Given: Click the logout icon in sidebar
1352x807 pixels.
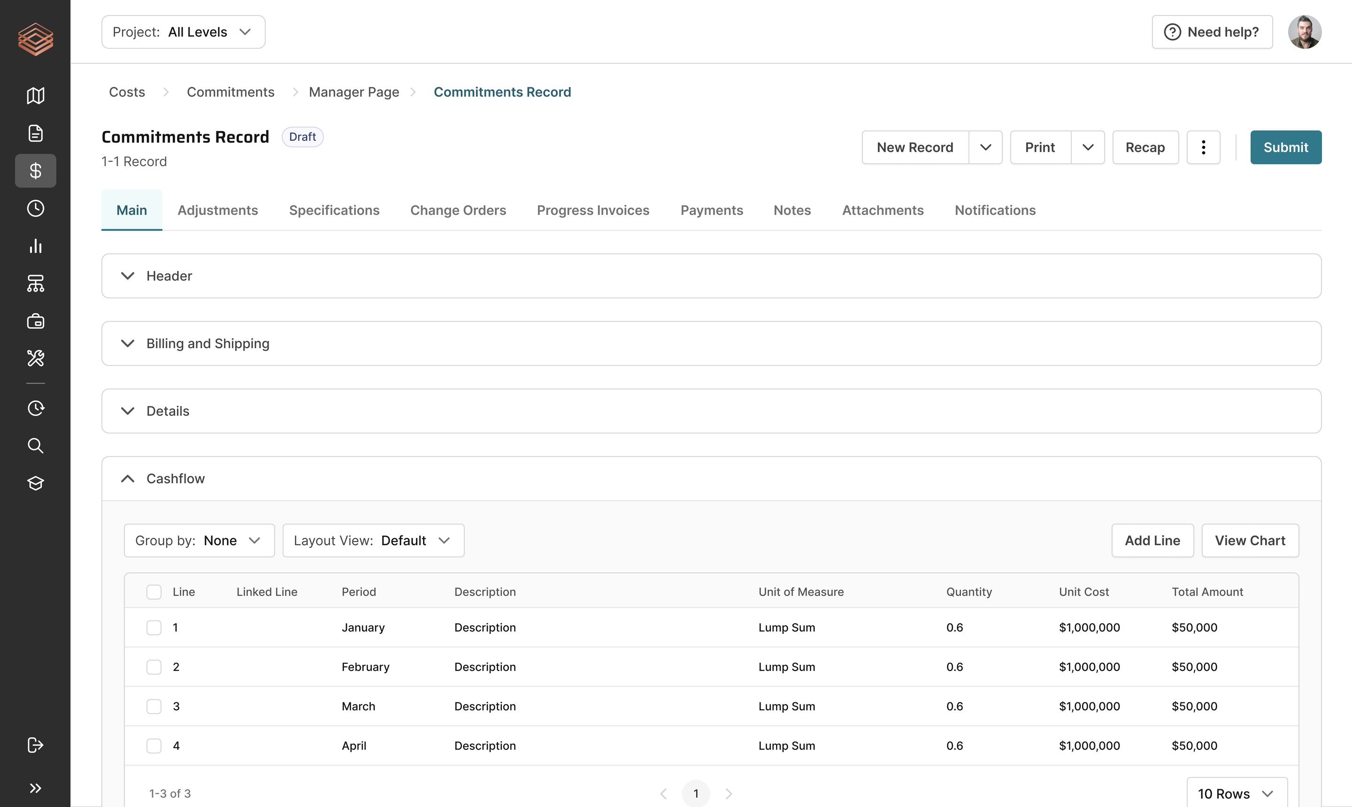Looking at the screenshot, I should point(35,745).
